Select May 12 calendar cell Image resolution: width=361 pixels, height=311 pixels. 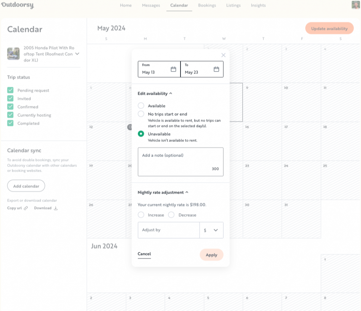tap(106, 141)
